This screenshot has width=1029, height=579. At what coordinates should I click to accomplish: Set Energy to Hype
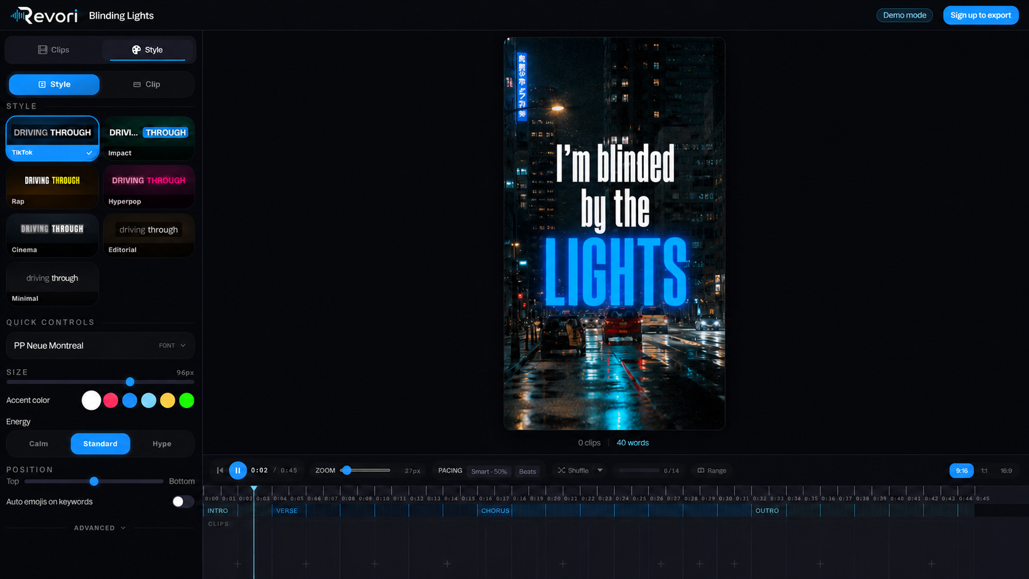tap(162, 444)
